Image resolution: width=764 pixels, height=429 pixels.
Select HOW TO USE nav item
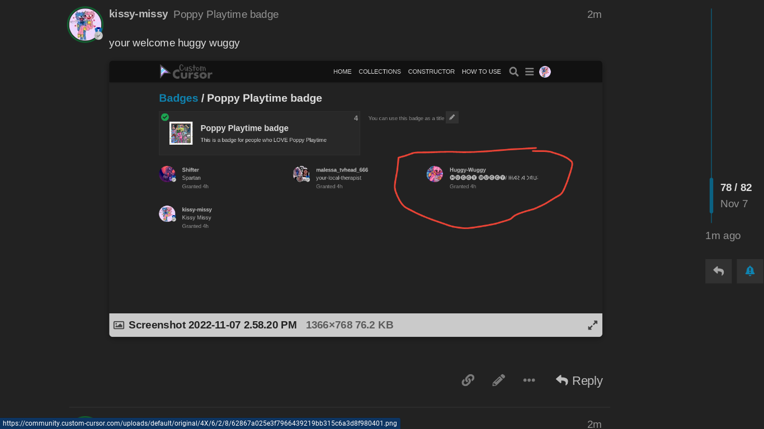point(481,71)
